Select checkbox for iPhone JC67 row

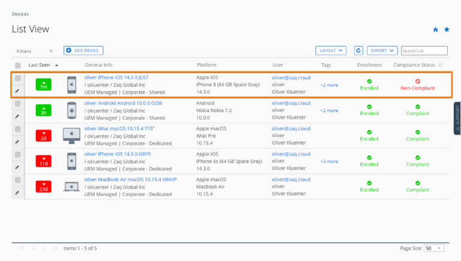[x=18, y=79]
